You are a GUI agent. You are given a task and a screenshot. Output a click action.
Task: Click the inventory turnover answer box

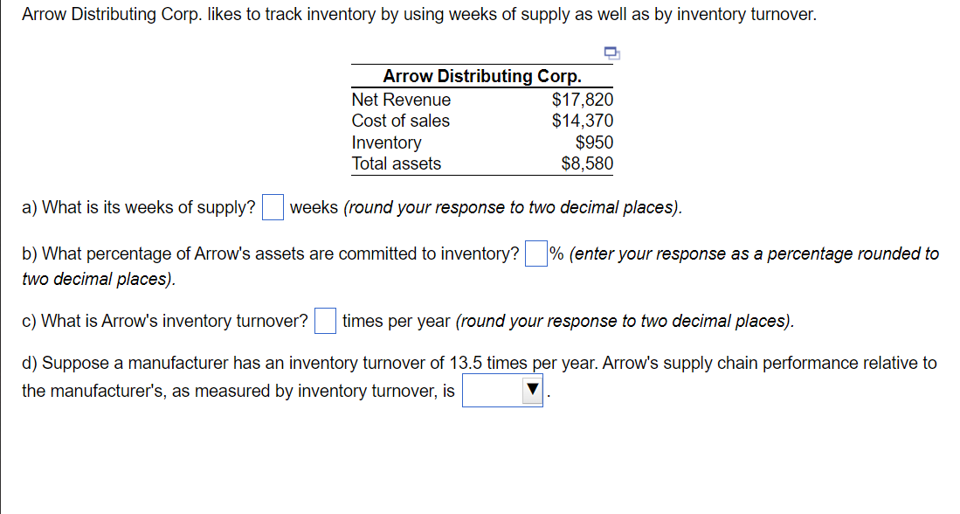[324, 322]
